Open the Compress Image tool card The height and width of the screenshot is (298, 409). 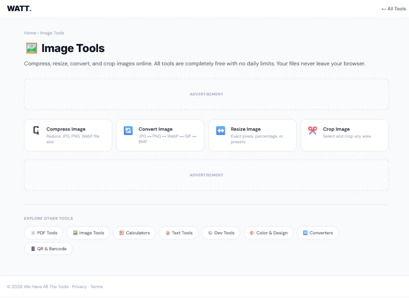(68, 135)
